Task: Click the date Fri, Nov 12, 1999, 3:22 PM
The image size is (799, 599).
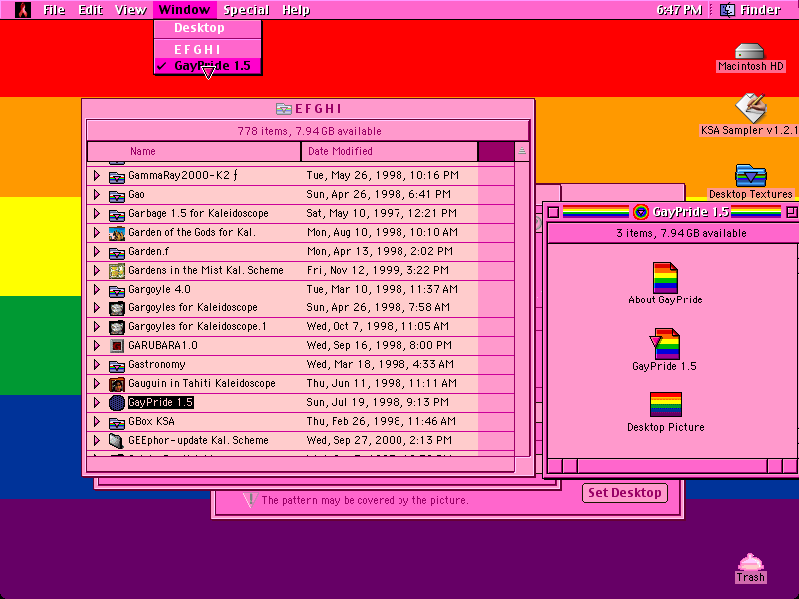Action: 378,270
